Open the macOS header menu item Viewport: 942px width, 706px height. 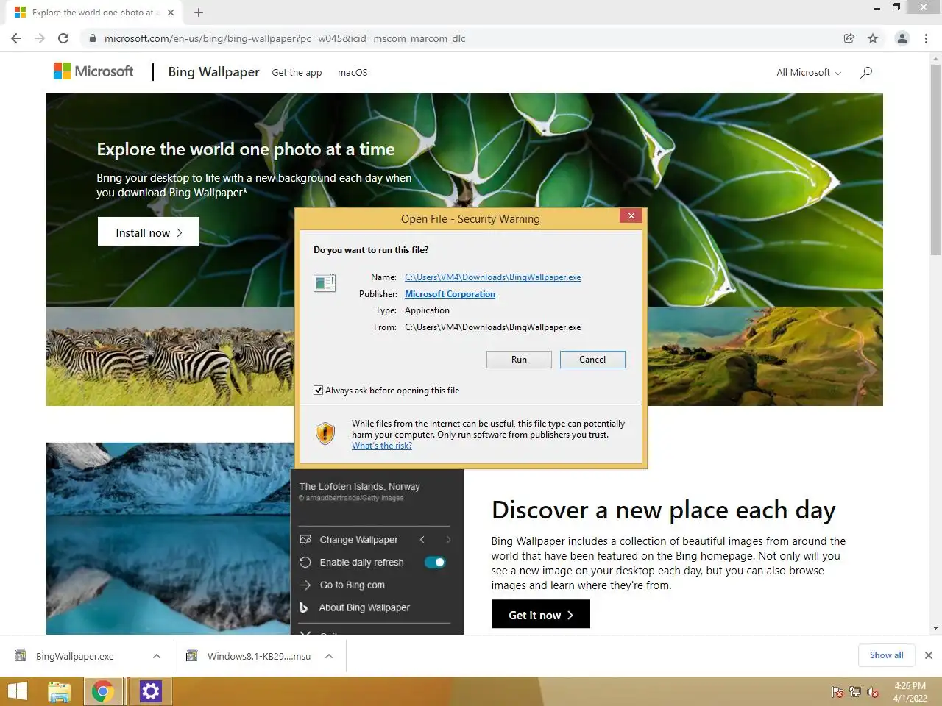(x=353, y=72)
